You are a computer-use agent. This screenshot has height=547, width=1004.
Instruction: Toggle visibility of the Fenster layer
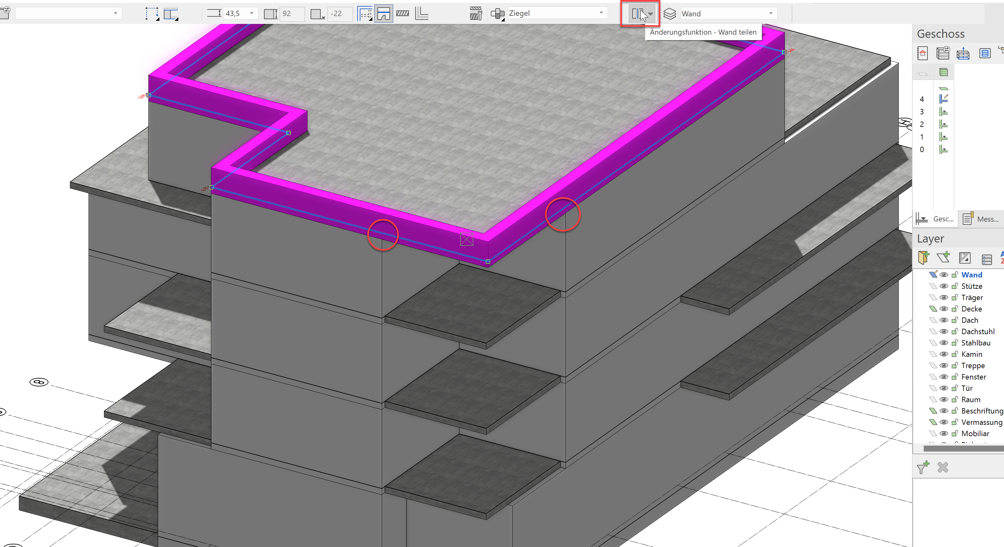click(x=944, y=377)
